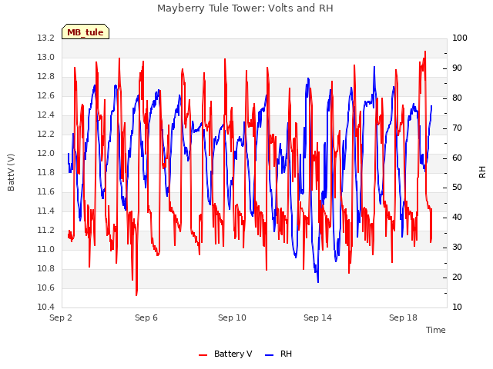Click the Sep 2 date tick
Viewport: 493px width, 369px height.
pos(61,317)
